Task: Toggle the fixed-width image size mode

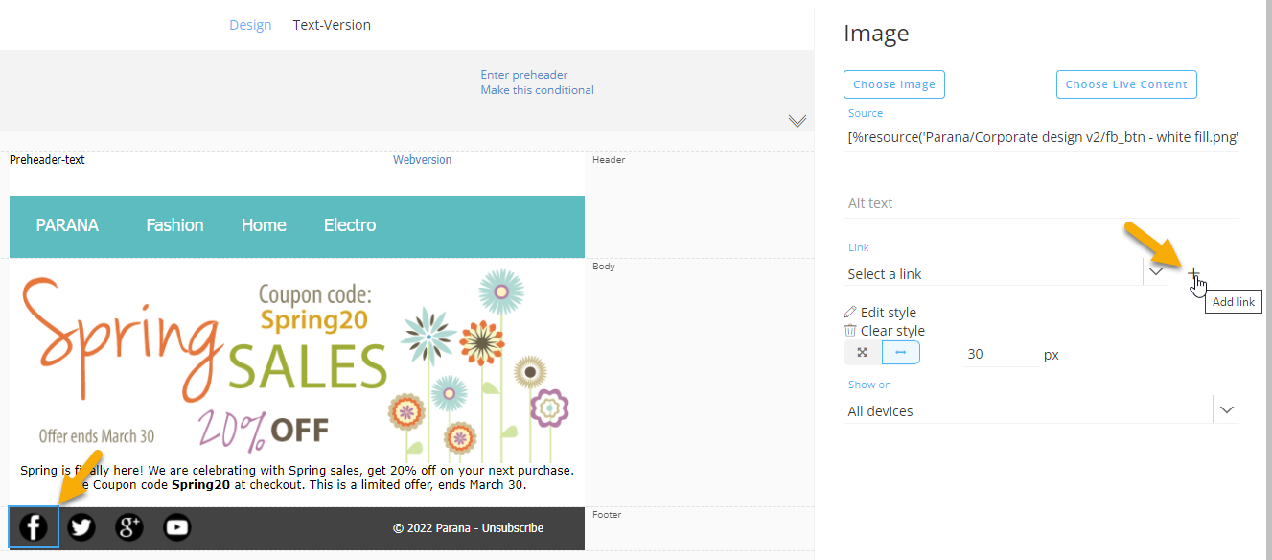Action: [901, 353]
